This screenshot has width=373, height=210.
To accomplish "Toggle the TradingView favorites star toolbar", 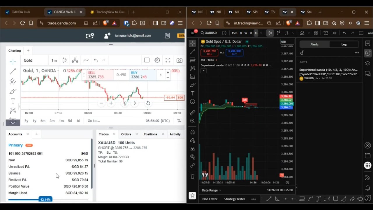I will point(193,196).
